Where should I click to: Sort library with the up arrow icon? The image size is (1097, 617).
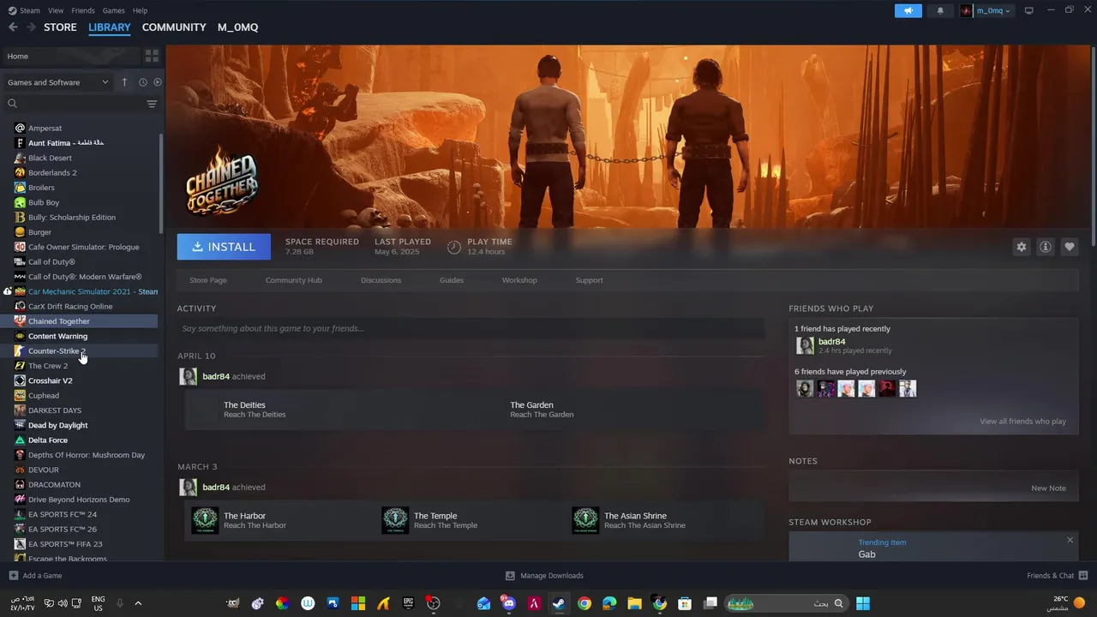(x=124, y=82)
